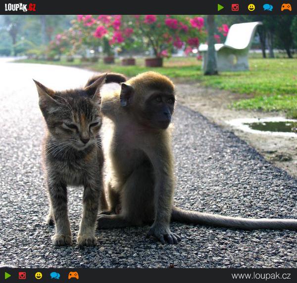Open the blue chat bubbles in top bar
Viewport: 297px width, 283px height.
(x=268, y=7)
